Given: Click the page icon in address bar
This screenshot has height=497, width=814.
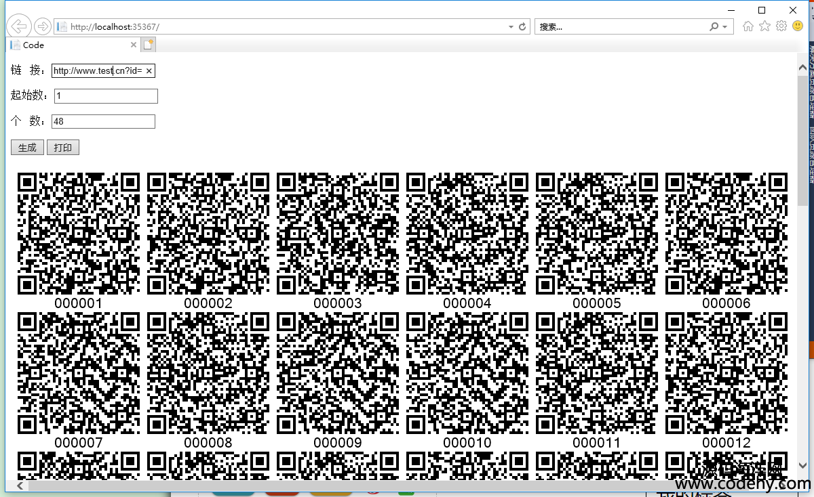Looking at the screenshot, I should pos(61,27).
